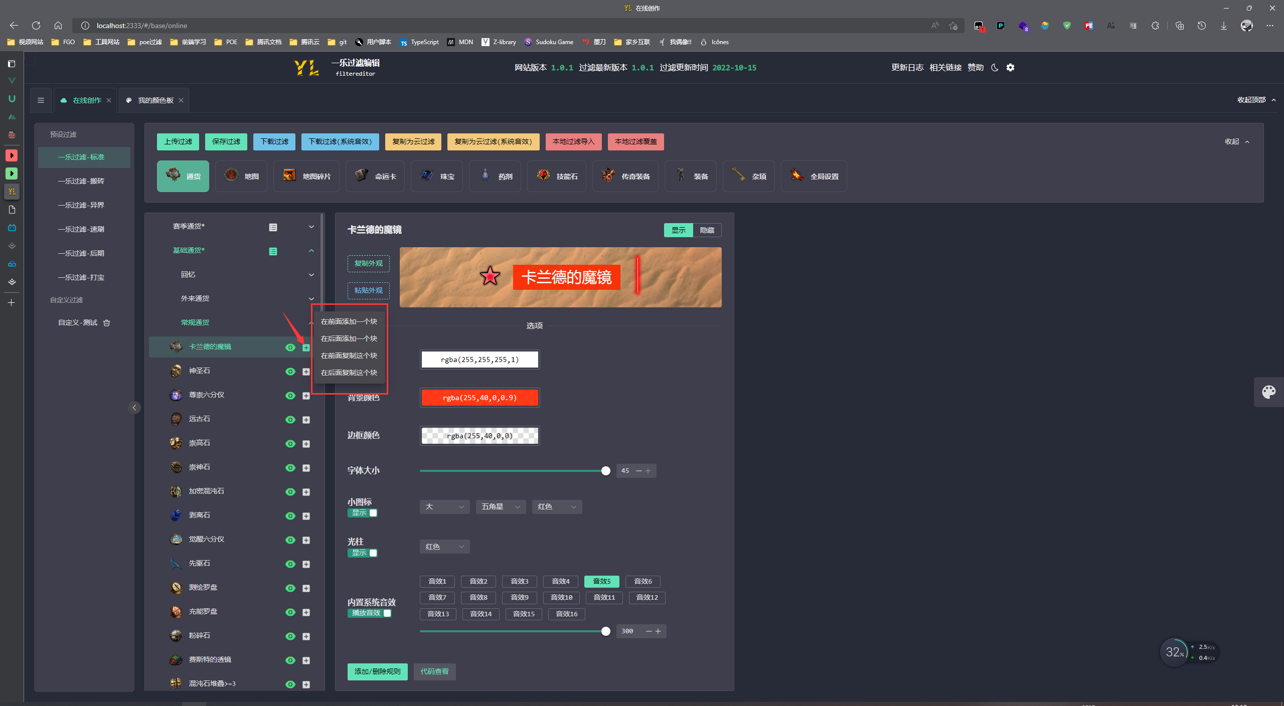Click the 添加/删除规则 button
The height and width of the screenshot is (706, 1284).
point(378,672)
